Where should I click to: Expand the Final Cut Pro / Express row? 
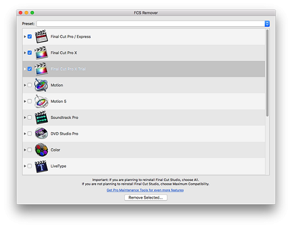[x=25, y=36]
